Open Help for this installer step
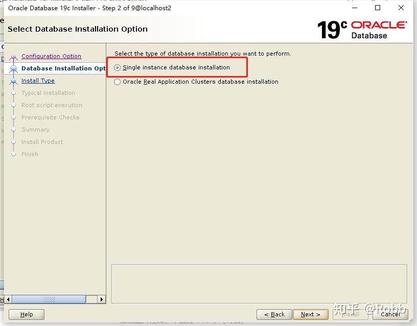This screenshot has height=326, width=417. (26, 314)
